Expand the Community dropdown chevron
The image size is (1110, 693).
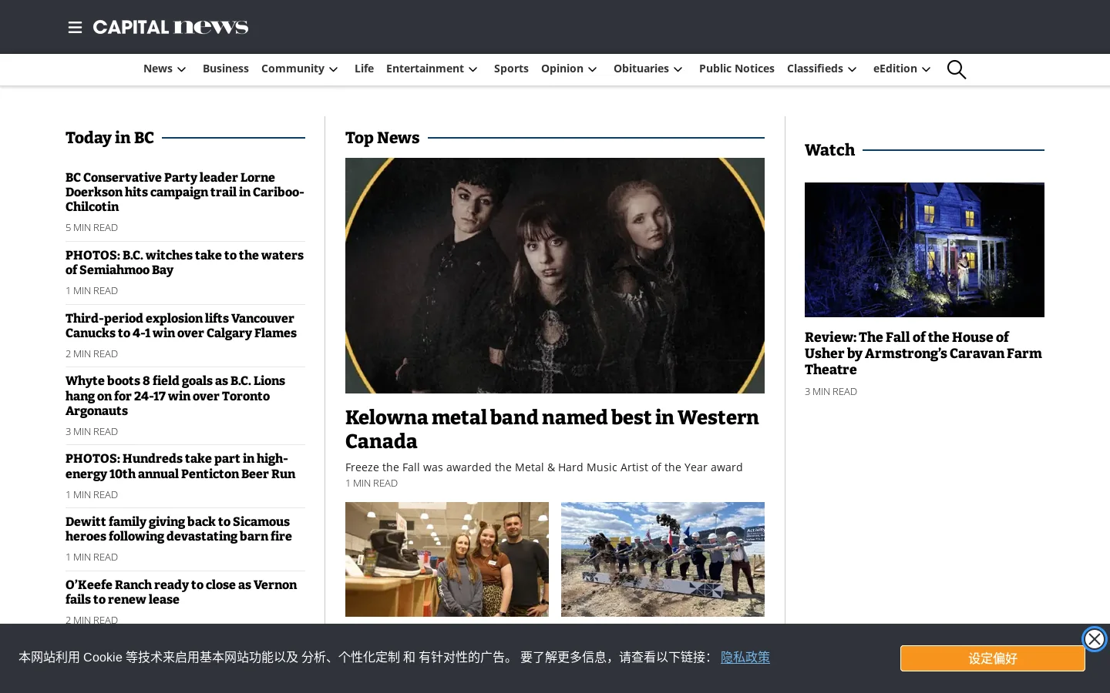click(x=334, y=69)
